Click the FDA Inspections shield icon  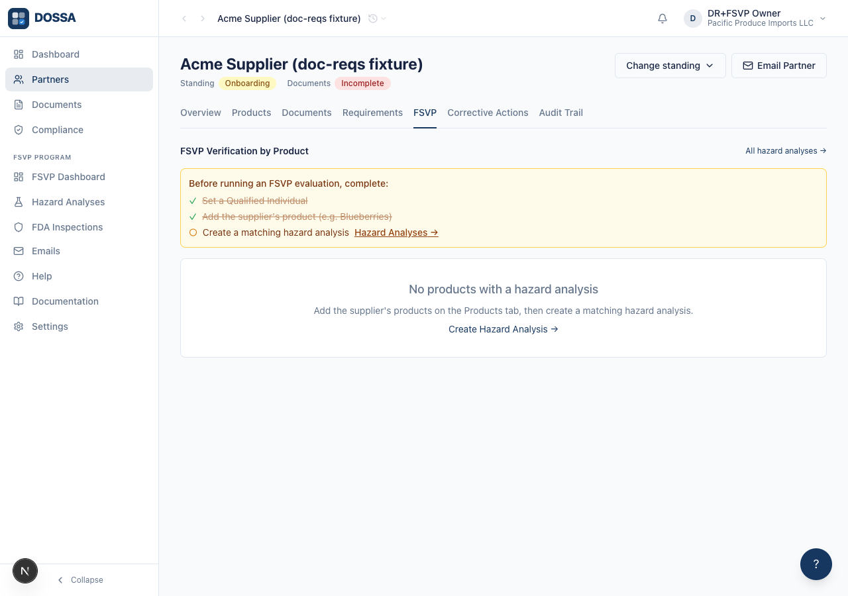pyautogui.click(x=19, y=227)
